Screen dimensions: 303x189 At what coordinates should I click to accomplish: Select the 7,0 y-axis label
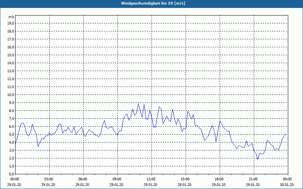tap(12, 118)
